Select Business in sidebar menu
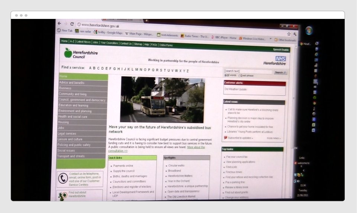The height and width of the screenshot is (213, 357). [83, 88]
